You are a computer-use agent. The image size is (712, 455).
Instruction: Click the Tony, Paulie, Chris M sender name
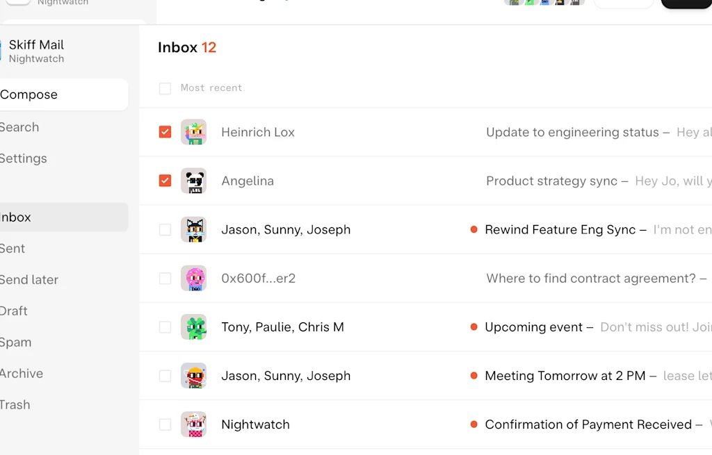pos(282,327)
